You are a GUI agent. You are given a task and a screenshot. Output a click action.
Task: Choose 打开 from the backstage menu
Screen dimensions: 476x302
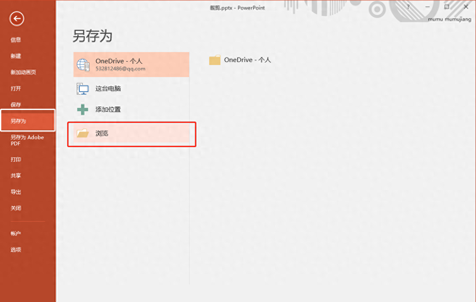pos(16,88)
